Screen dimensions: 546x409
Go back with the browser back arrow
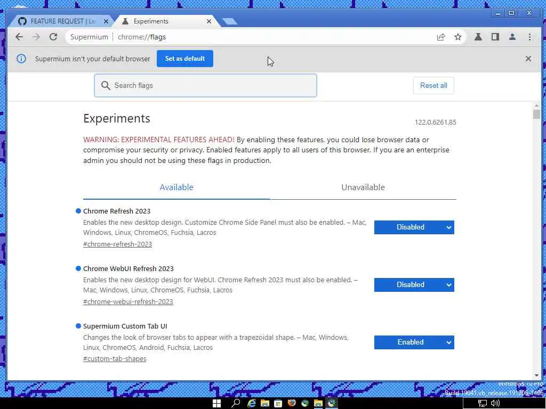point(19,37)
